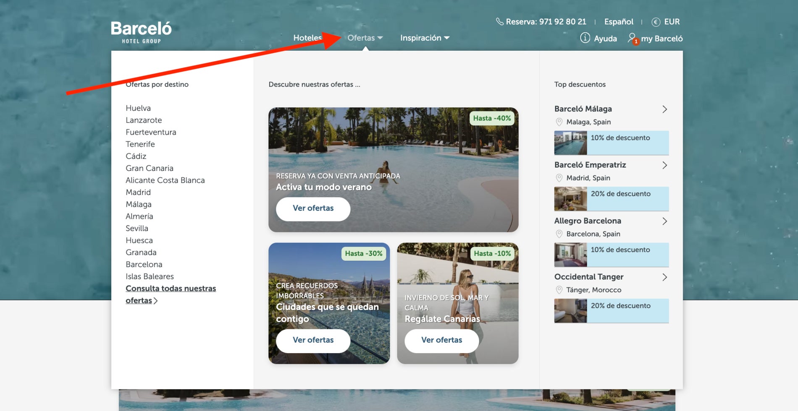Expand the Occidental Tanger discount with its chevron
798x411 pixels.
(664, 277)
